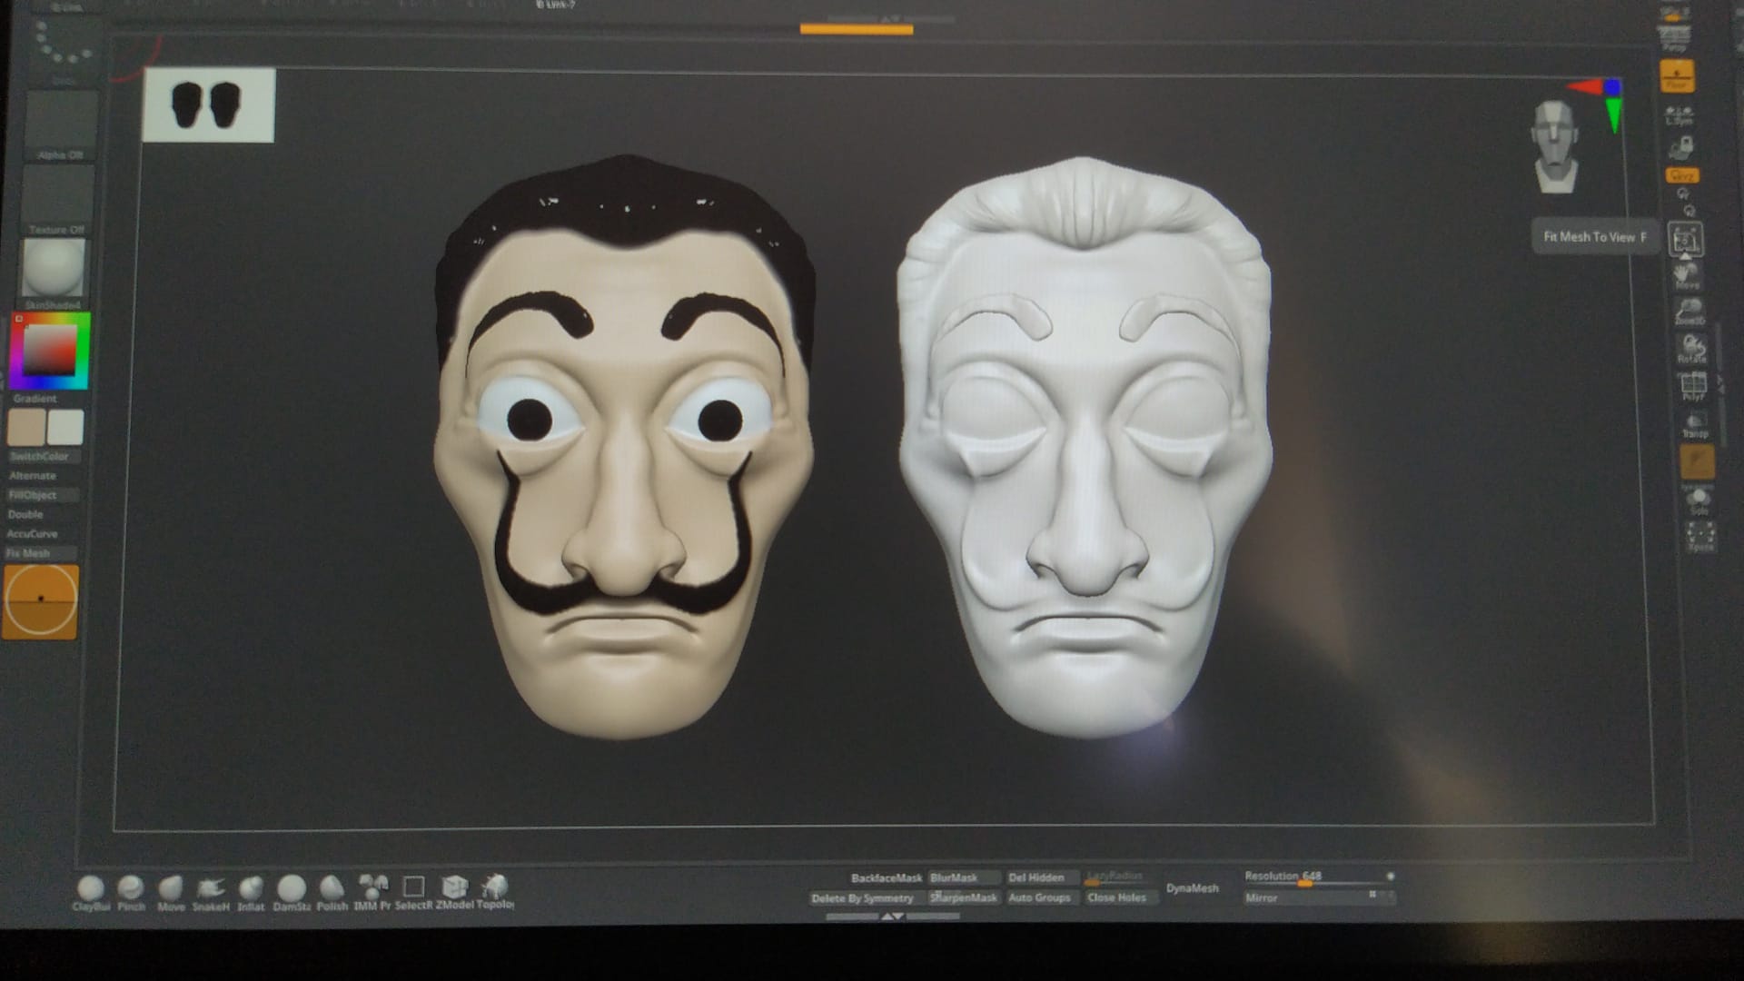Image resolution: width=1744 pixels, height=981 pixels.
Task: Pick a hue in the color picker
Action: [51, 351]
